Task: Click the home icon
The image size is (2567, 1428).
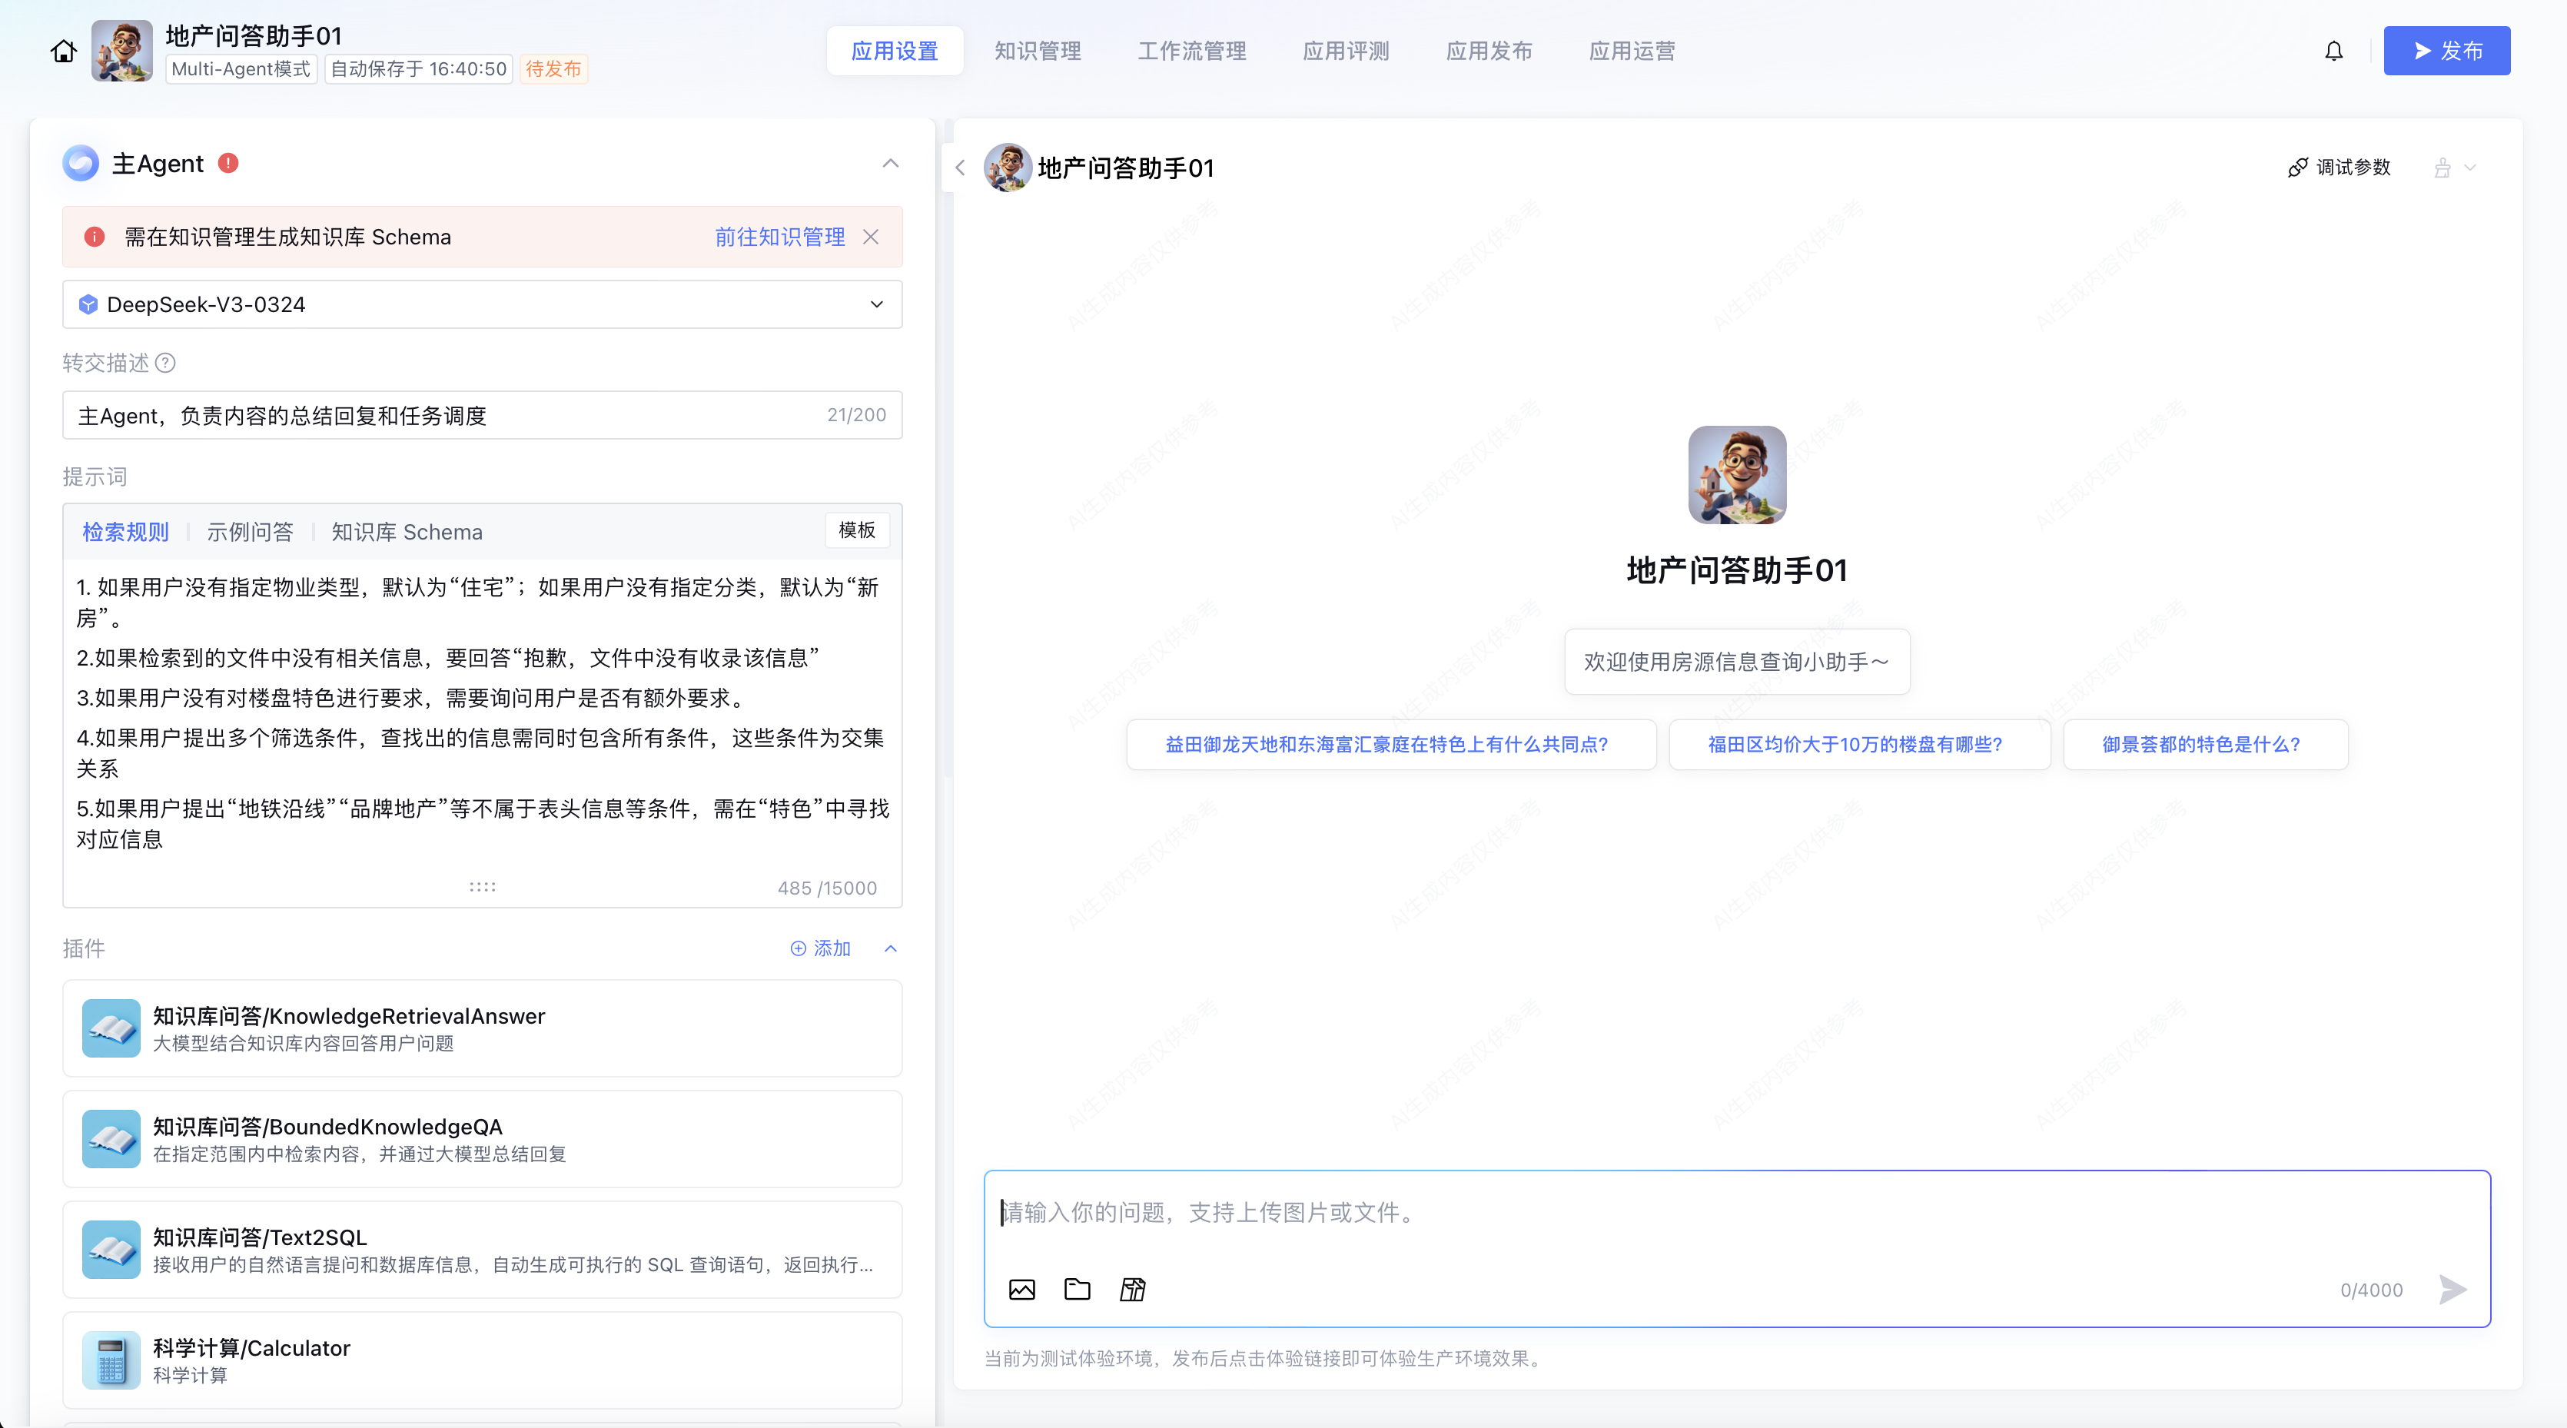Action: [64, 51]
